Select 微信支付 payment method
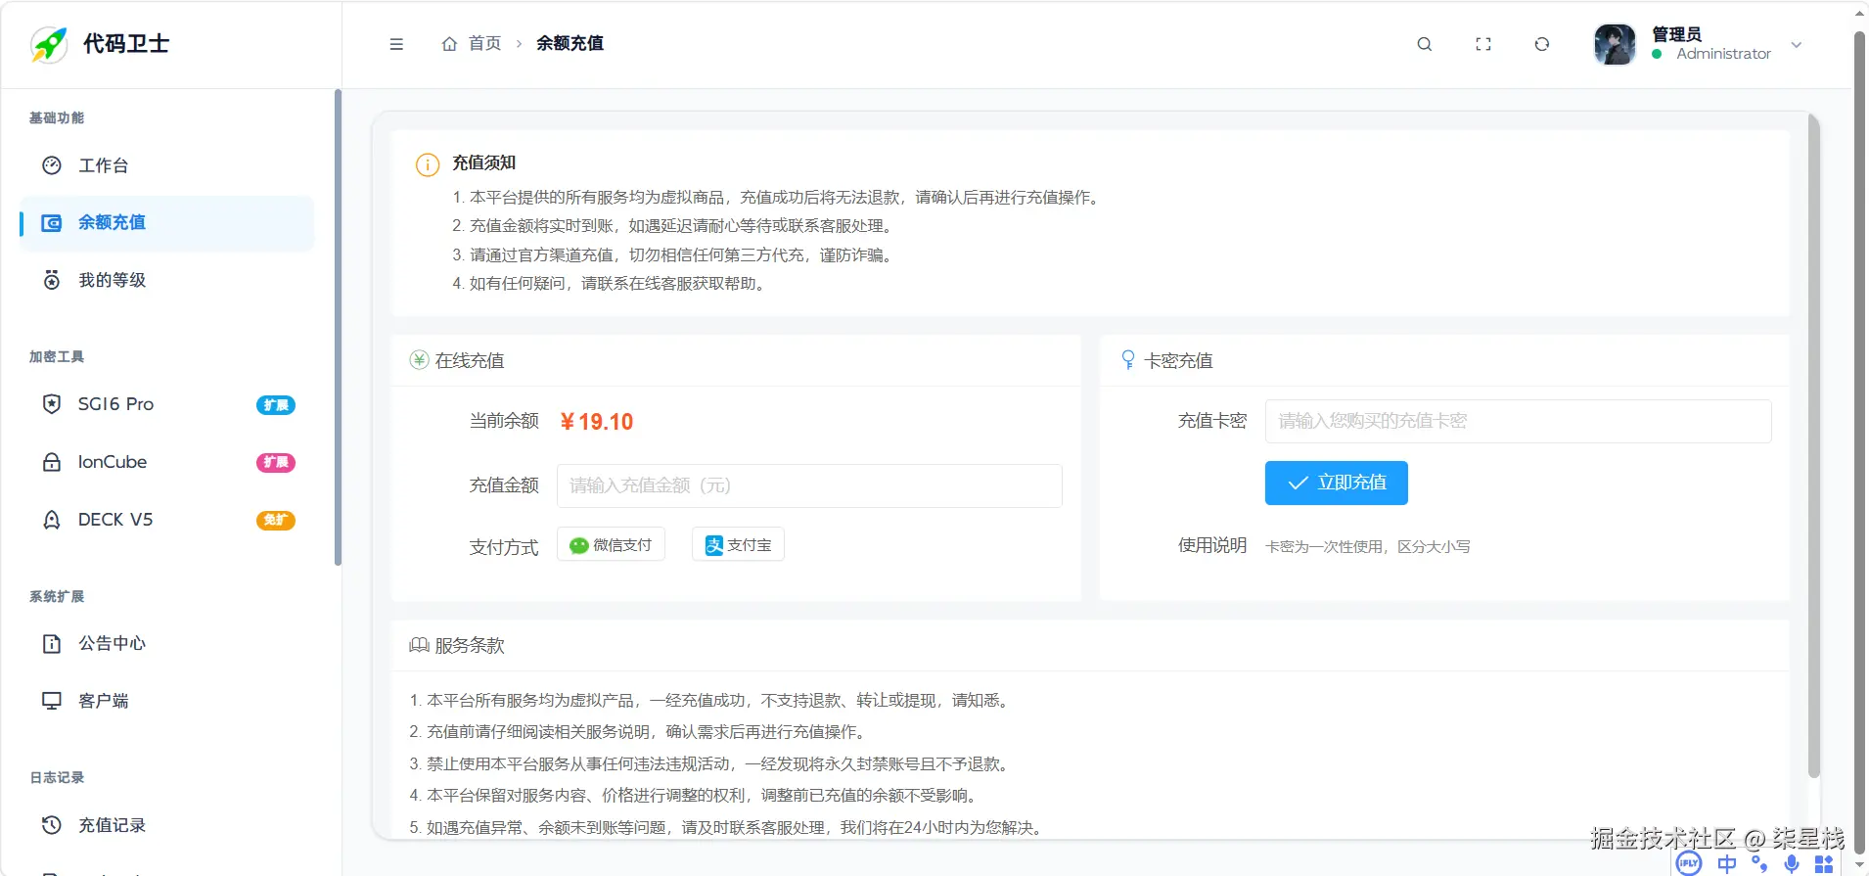Viewport: 1869px width, 876px height. pyautogui.click(x=611, y=544)
